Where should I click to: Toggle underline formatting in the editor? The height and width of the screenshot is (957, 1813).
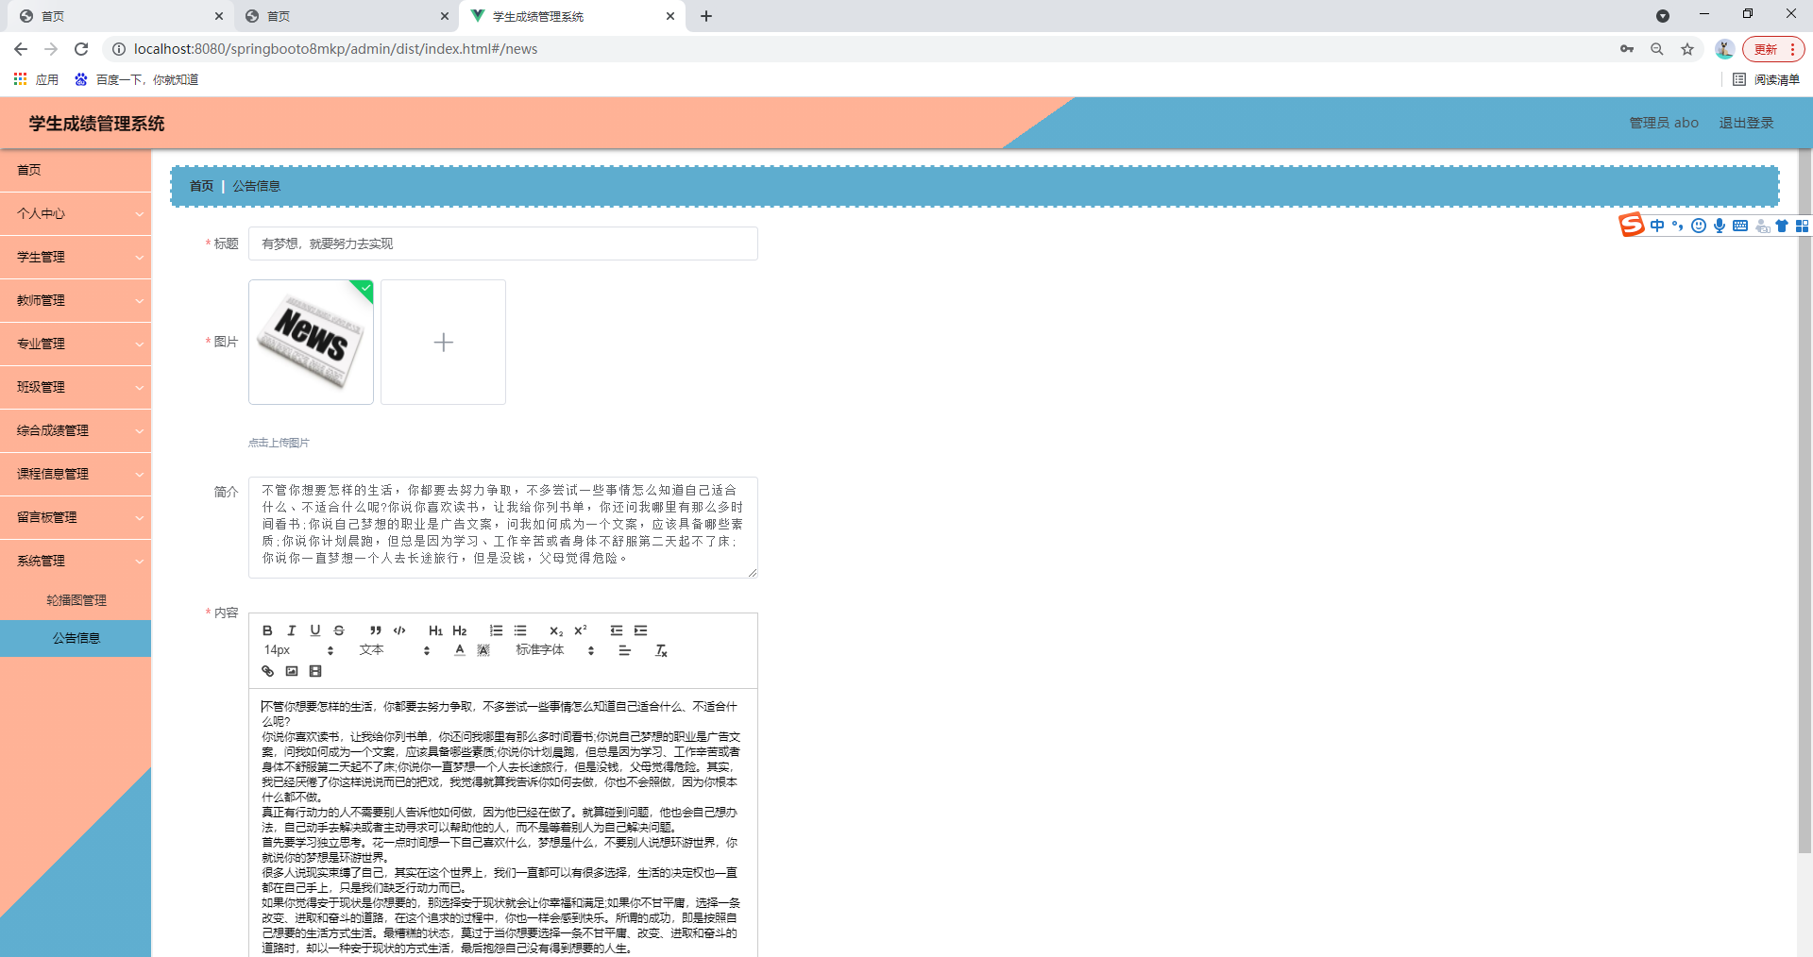315,630
